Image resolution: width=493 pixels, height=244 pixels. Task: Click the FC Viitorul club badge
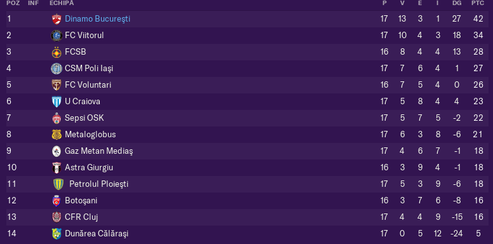[57, 36]
